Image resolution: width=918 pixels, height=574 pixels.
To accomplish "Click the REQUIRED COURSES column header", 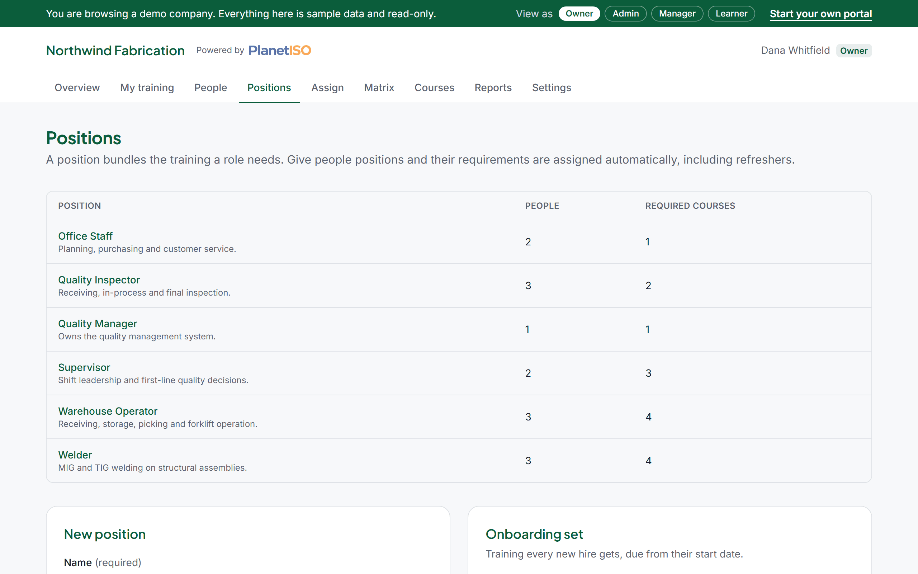I will pos(690,206).
